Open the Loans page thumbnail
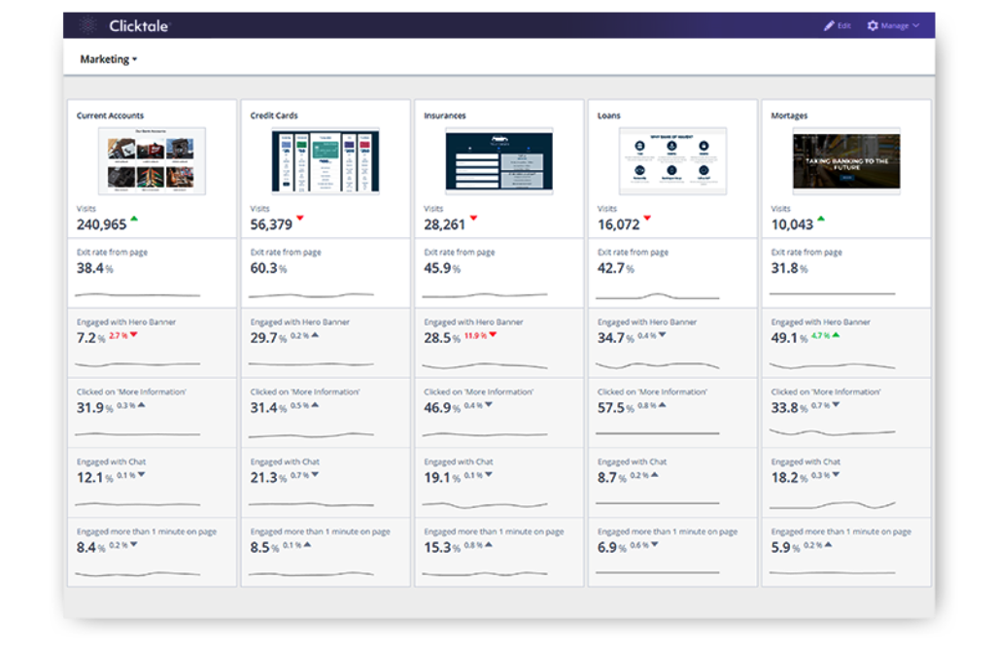The image size is (995, 651). [672, 160]
